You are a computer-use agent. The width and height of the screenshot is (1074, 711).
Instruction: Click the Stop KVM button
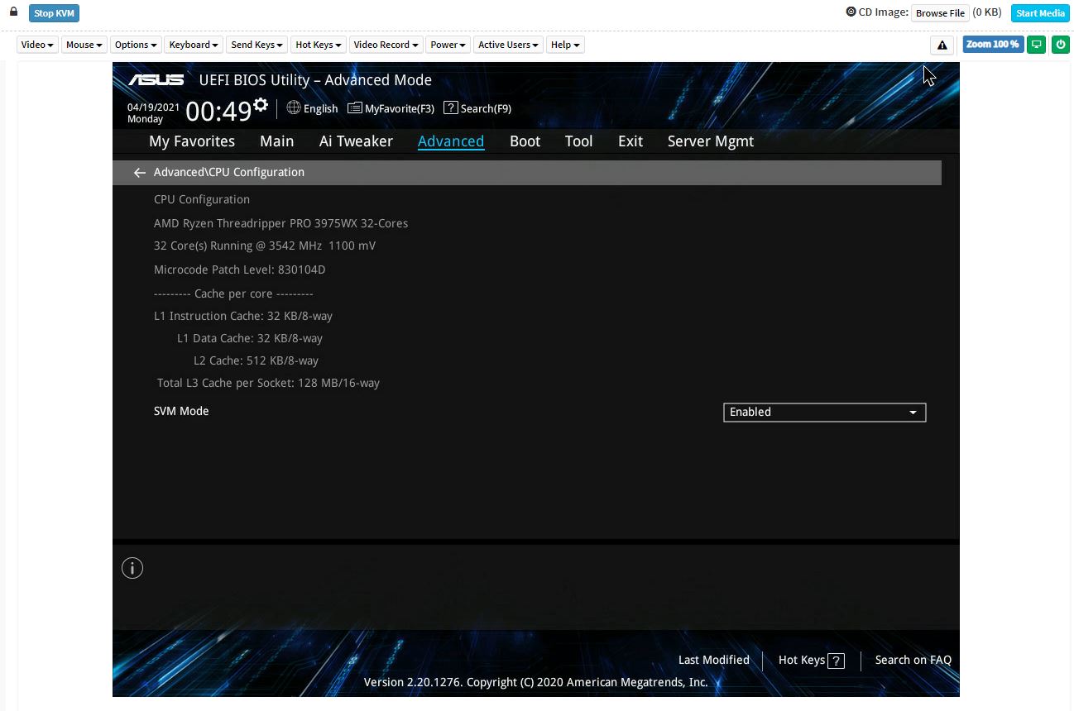[x=55, y=13]
